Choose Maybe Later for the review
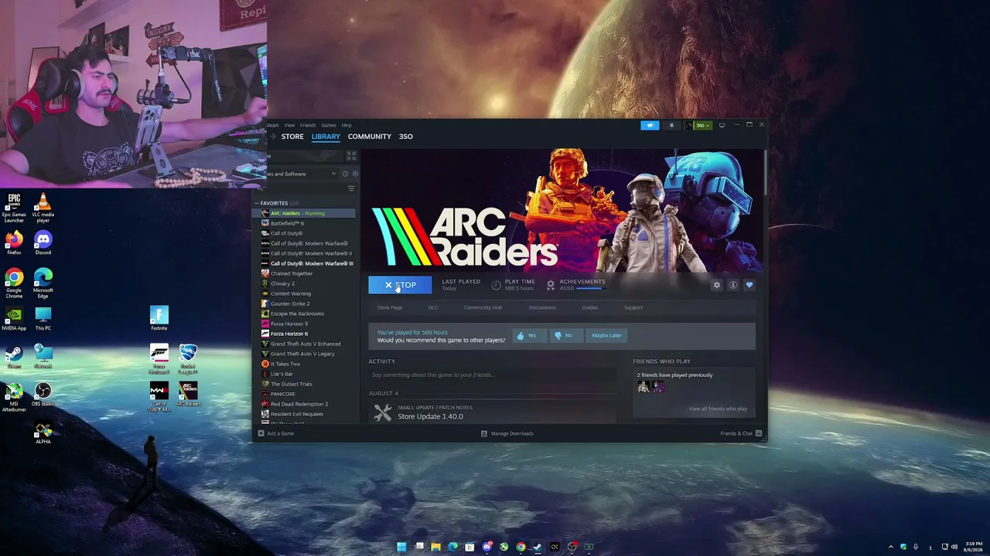 606,335
